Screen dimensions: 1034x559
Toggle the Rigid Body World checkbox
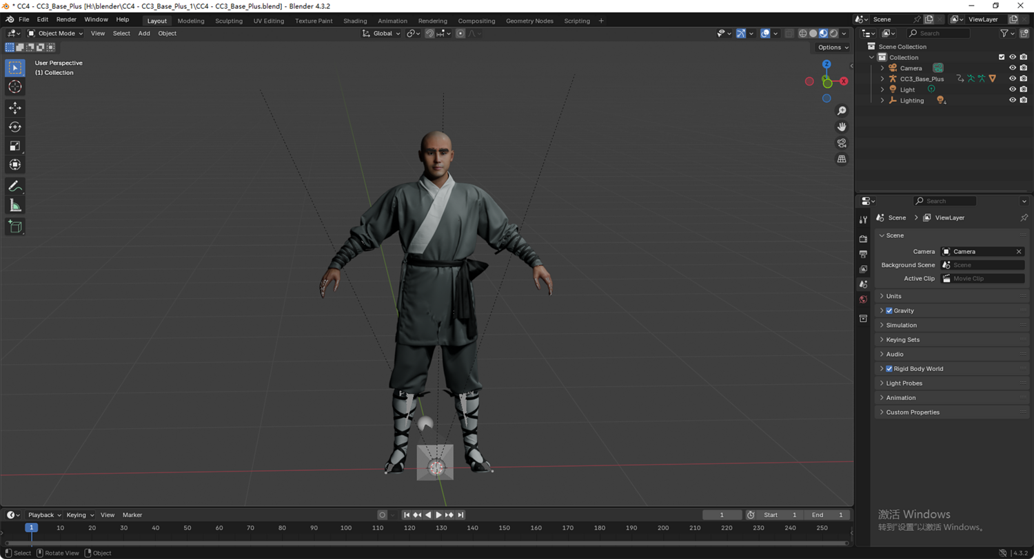889,368
